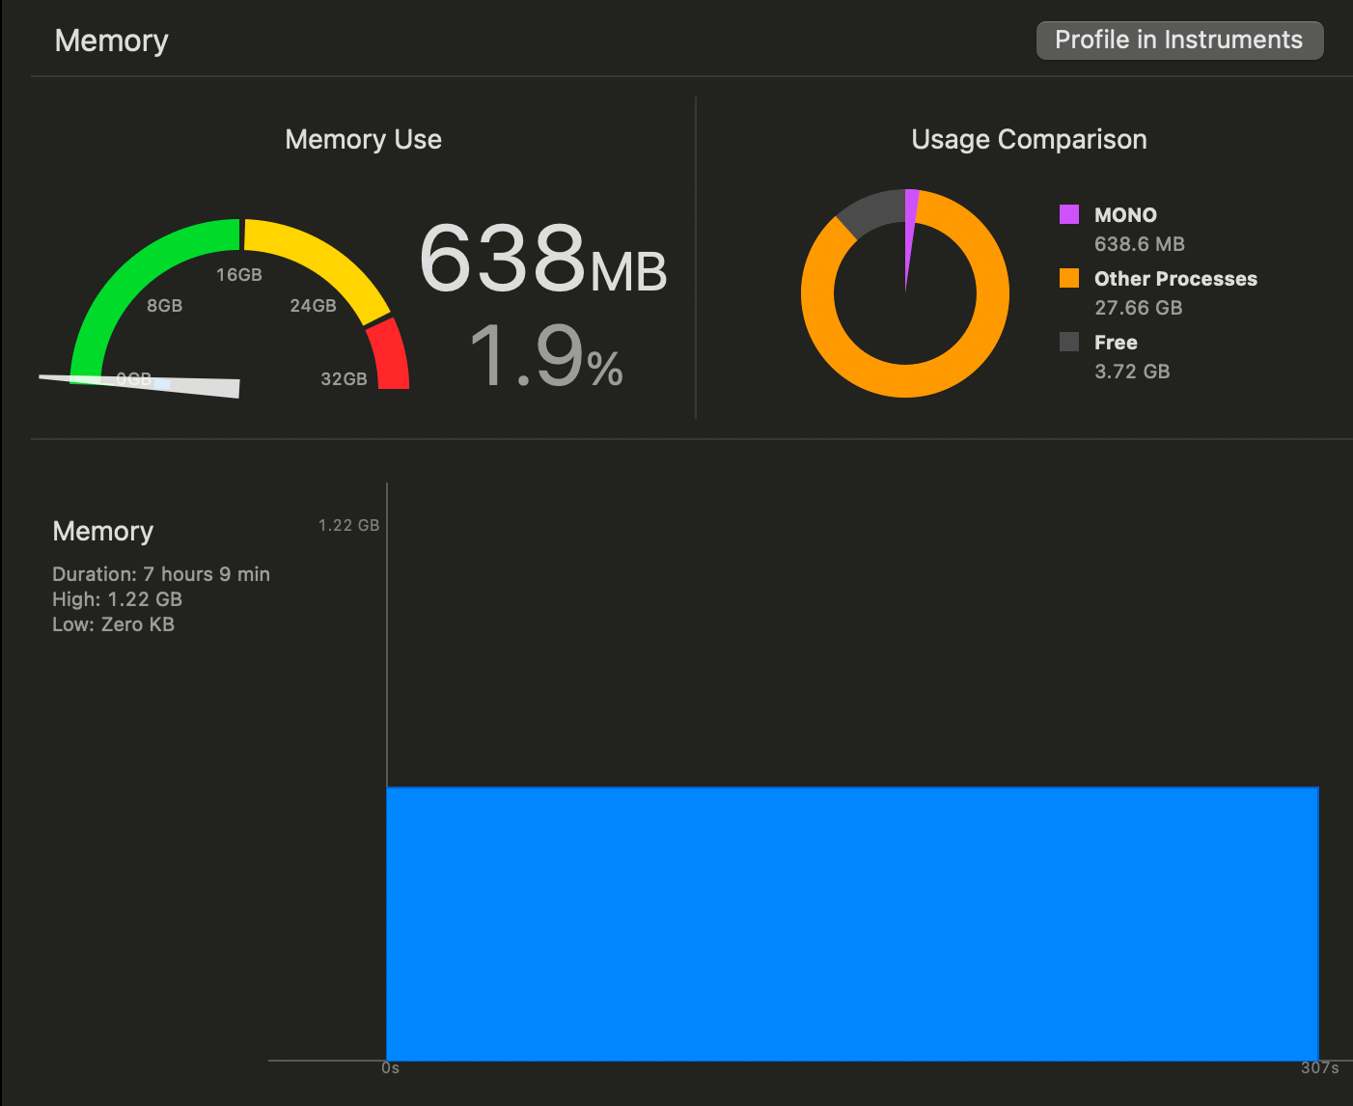Click the Usage Comparison heading
Image resolution: width=1353 pixels, height=1106 pixels.
[1029, 139]
